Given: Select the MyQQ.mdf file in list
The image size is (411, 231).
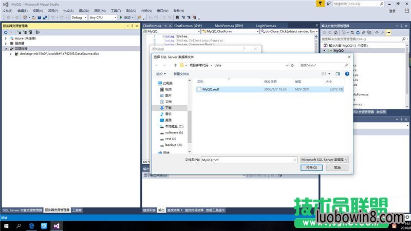Looking at the screenshot, I should [x=270, y=89].
